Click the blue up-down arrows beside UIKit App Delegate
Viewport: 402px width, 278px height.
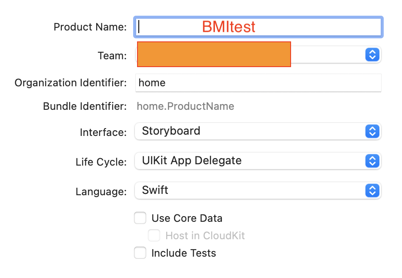372,161
